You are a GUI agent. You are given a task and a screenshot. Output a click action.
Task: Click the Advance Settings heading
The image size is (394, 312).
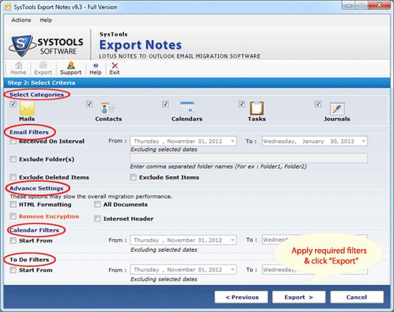(37, 188)
